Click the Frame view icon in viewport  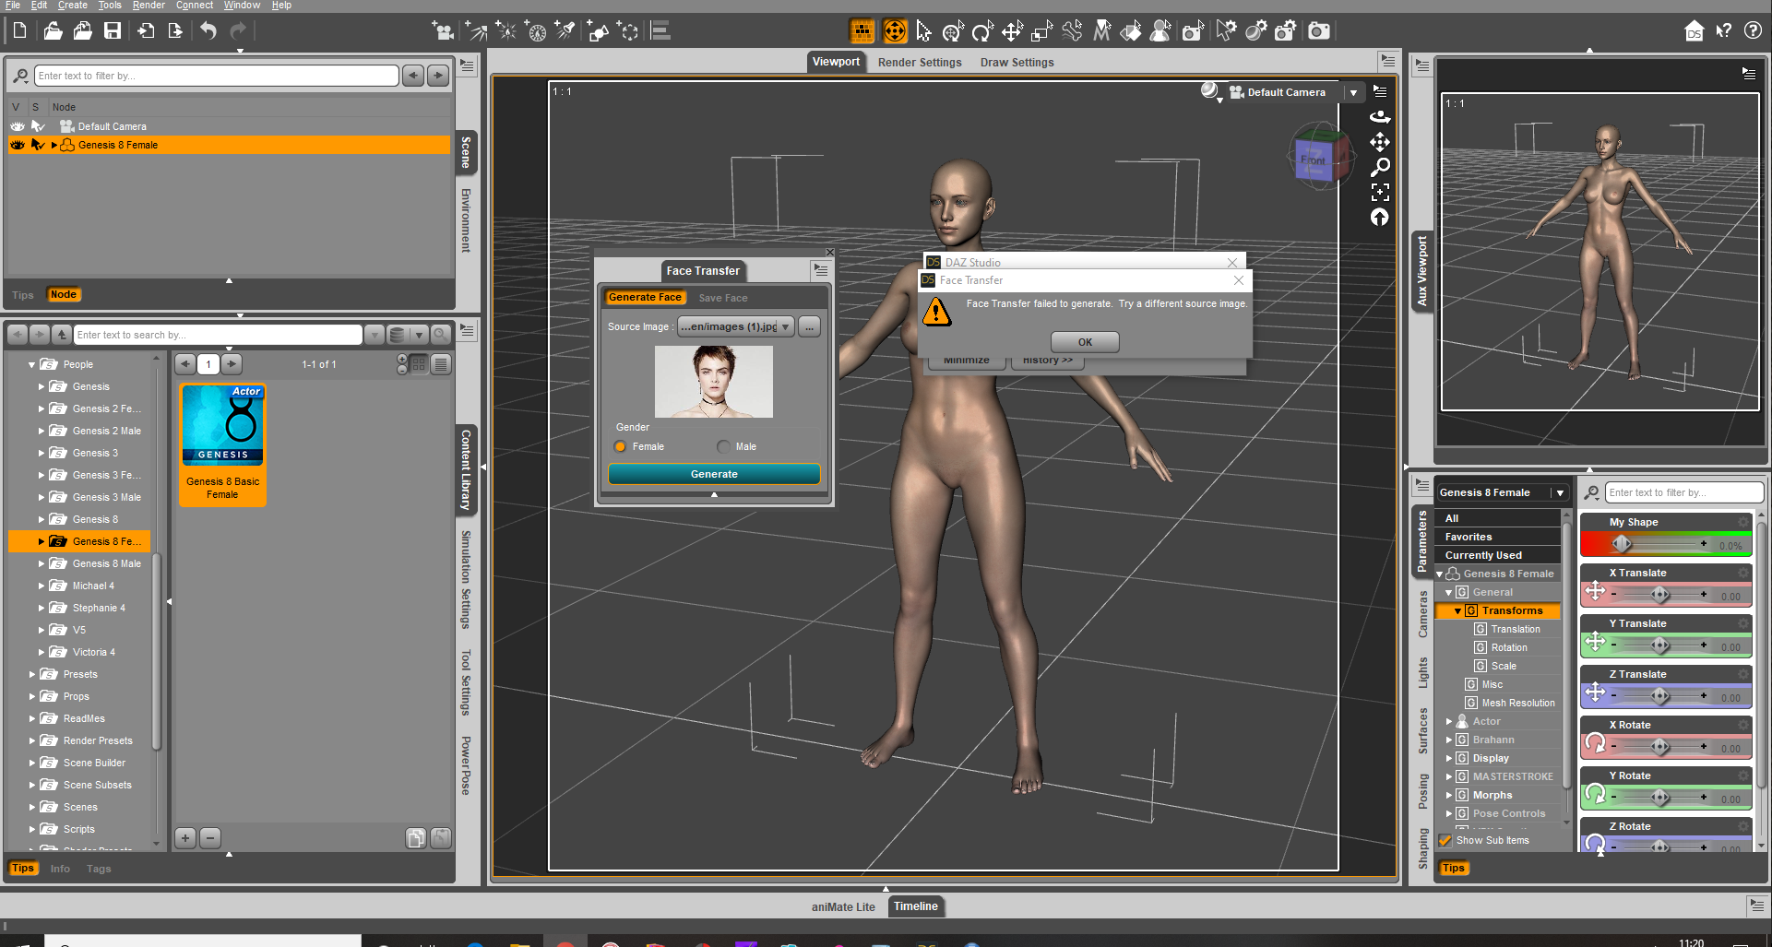click(x=1380, y=192)
